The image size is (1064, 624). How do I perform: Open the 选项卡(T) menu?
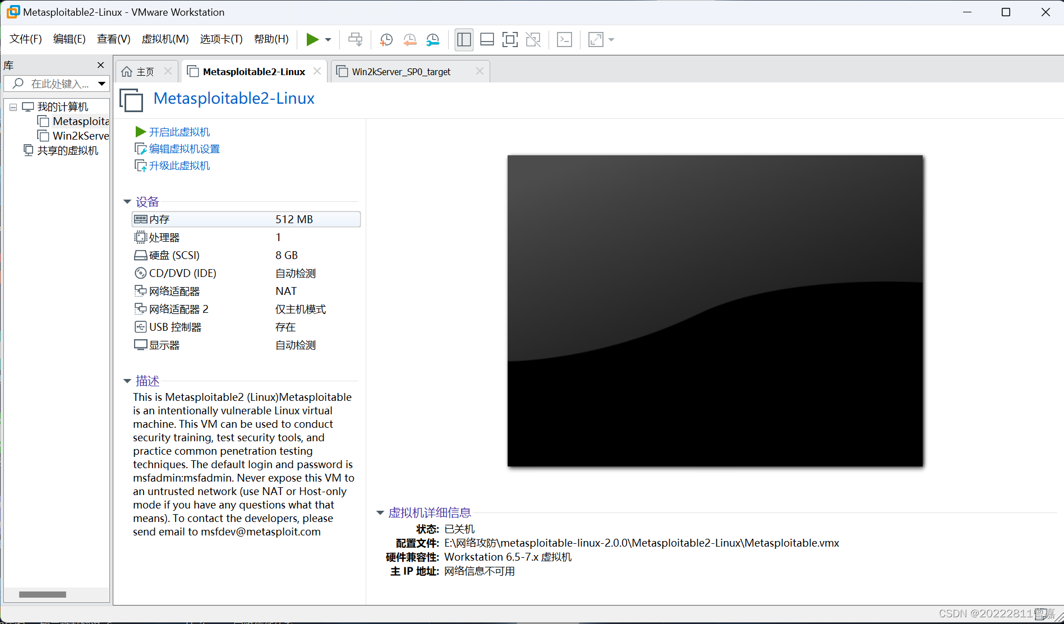(x=221, y=39)
